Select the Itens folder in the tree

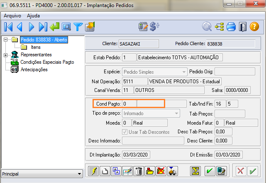tap(36, 47)
